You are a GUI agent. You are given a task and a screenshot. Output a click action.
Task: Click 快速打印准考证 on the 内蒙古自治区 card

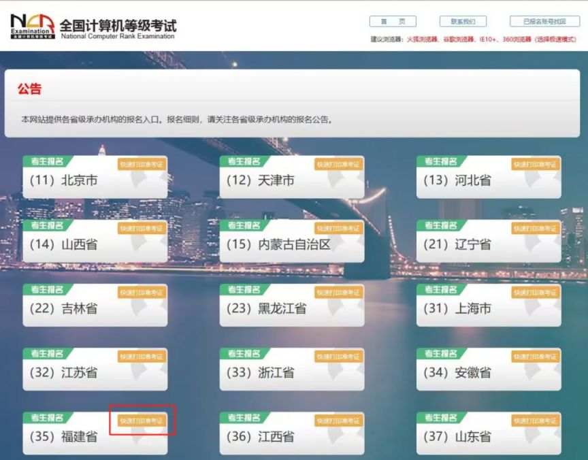[x=339, y=229]
